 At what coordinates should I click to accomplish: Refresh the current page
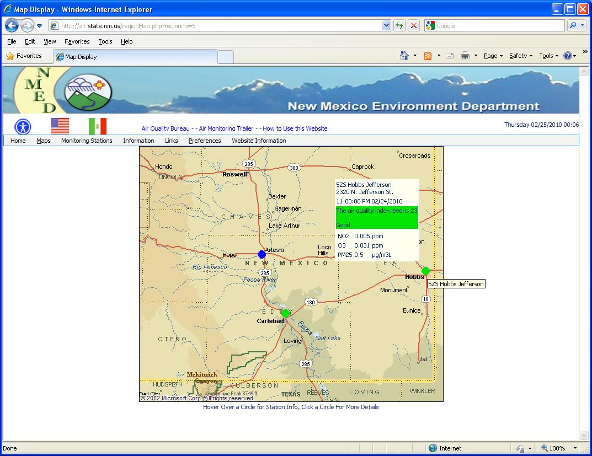tap(399, 25)
